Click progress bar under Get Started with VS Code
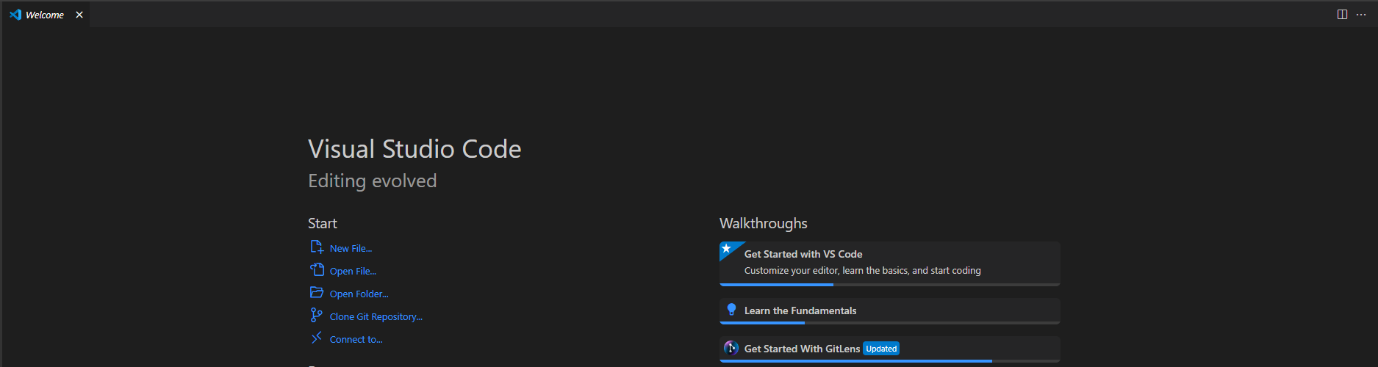The height and width of the screenshot is (367, 1378). (889, 285)
